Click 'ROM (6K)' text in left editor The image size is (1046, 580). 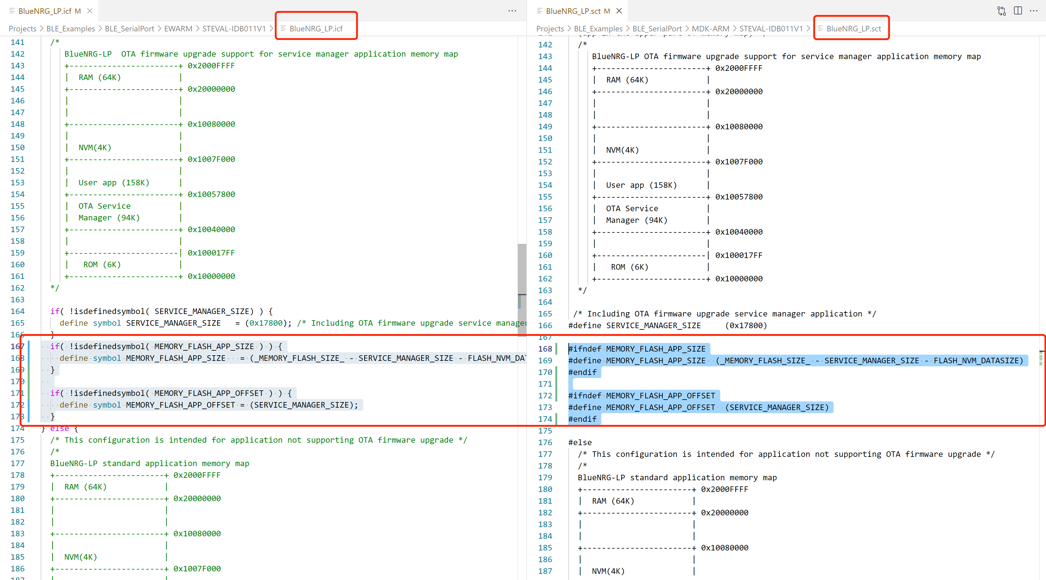coord(102,264)
